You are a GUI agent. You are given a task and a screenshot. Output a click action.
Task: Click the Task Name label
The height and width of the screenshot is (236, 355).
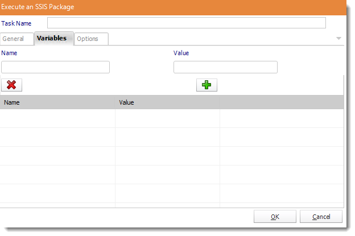[16, 23]
